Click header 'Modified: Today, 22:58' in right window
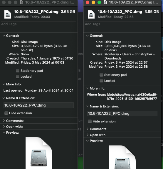This screenshot has width=163, height=169. [116, 17]
